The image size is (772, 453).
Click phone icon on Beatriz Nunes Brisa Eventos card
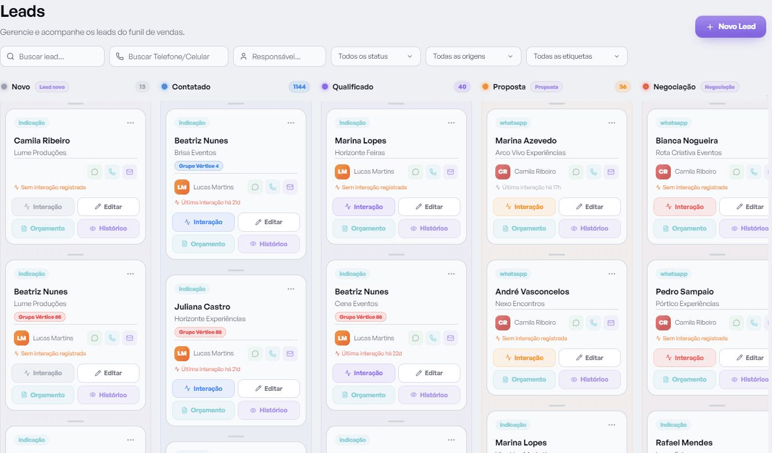pos(273,187)
